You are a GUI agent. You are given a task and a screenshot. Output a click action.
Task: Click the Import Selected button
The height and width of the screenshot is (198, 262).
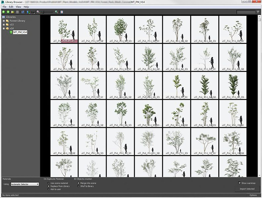[247, 189]
